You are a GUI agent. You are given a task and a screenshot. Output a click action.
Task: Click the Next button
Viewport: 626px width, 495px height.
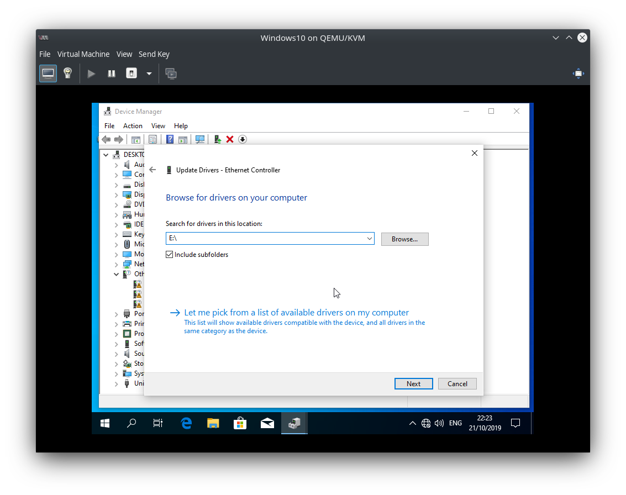[414, 383]
